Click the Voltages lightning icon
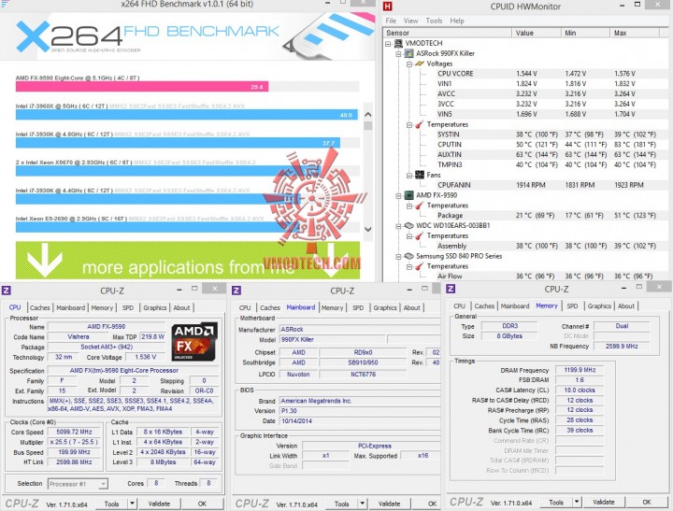 coord(420,64)
